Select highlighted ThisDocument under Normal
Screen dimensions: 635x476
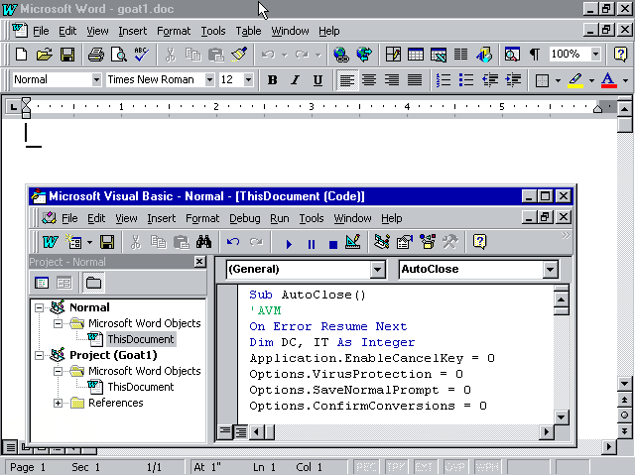click(x=141, y=339)
